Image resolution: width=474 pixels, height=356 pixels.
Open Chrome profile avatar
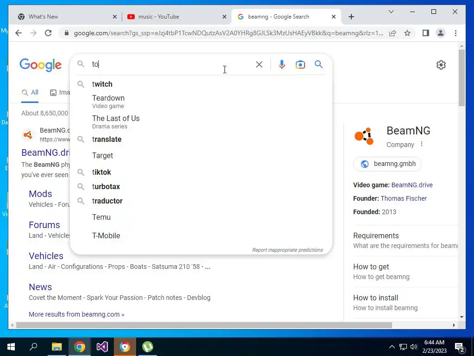(441, 33)
